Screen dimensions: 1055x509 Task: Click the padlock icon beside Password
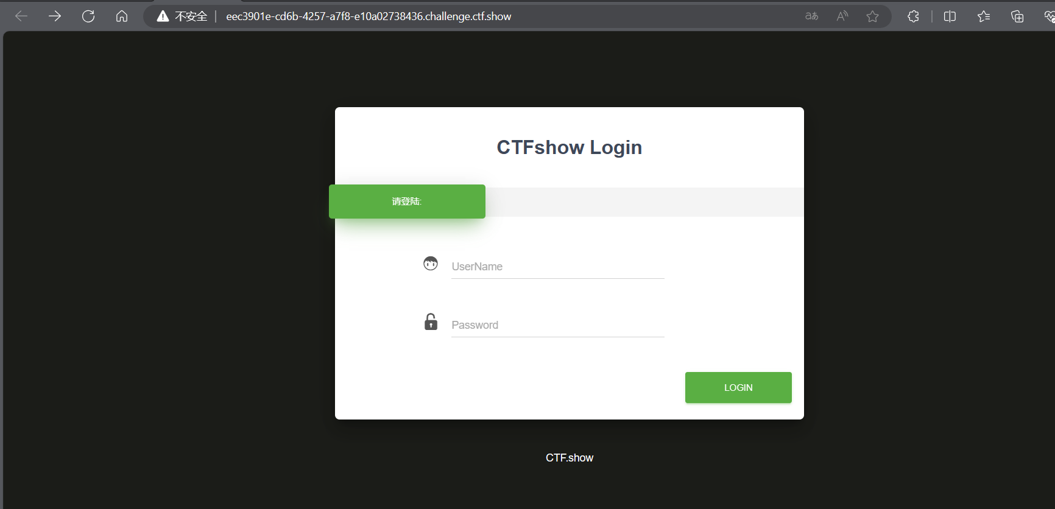431,321
